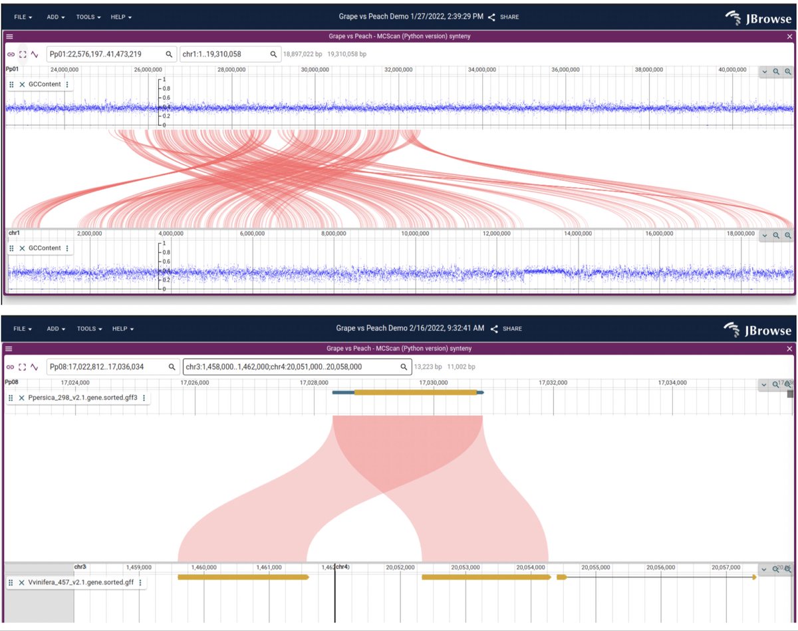
Task: Hide the GCContent track on Pp01
Action: click(21, 85)
